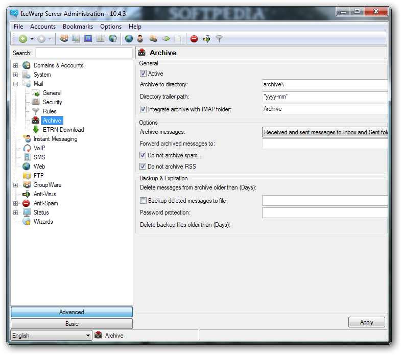402x355 pixels.
Task: Click the Instant Messaging icon in tree
Action: (x=27, y=139)
